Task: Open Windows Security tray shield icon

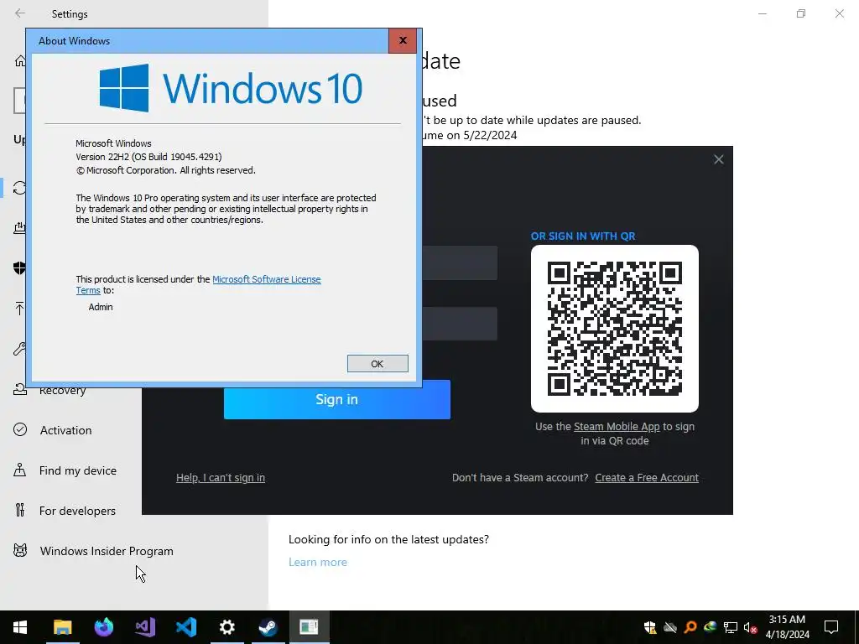Action: pyautogui.click(x=650, y=627)
